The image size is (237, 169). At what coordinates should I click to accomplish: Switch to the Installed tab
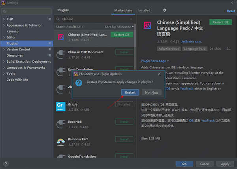click(144, 10)
